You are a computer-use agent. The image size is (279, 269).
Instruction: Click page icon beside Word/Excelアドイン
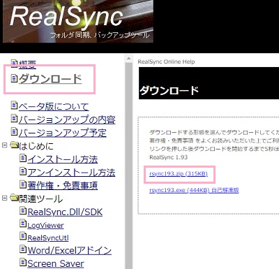coord(23,249)
